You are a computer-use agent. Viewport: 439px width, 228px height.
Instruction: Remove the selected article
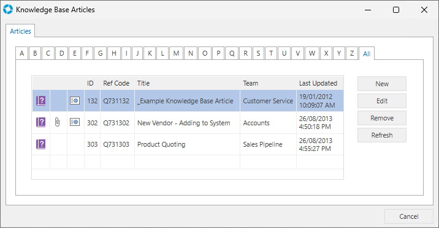(x=382, y=118)
